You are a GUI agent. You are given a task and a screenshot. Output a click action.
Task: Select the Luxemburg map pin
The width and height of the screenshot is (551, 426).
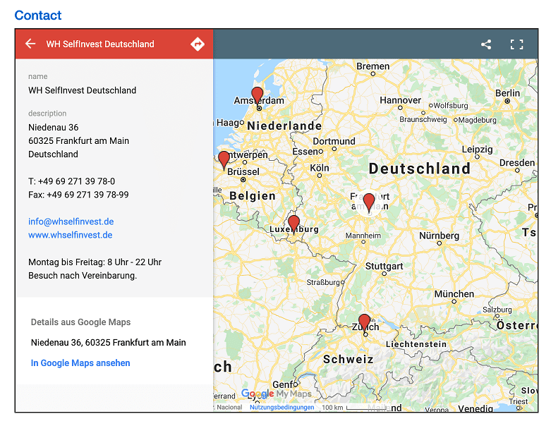point(293,224)
